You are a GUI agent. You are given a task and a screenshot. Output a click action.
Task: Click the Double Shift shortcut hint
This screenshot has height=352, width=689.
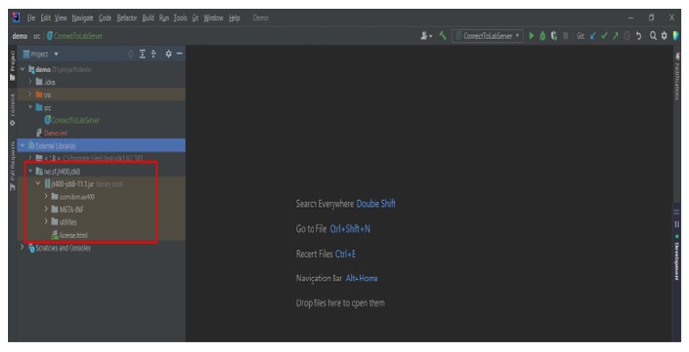click(376, 204)
